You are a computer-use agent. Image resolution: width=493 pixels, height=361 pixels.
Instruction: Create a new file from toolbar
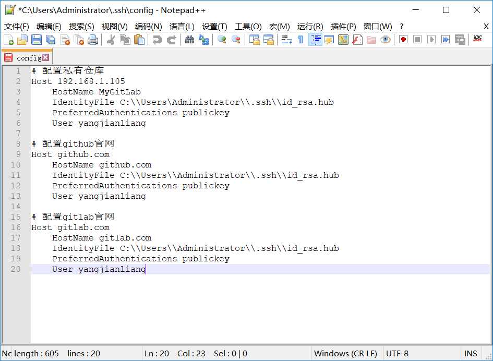coord(8,40)
